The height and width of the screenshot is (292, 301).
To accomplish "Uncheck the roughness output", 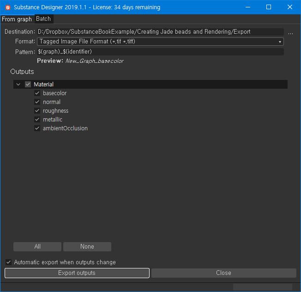I will click(x=37, y=110).
